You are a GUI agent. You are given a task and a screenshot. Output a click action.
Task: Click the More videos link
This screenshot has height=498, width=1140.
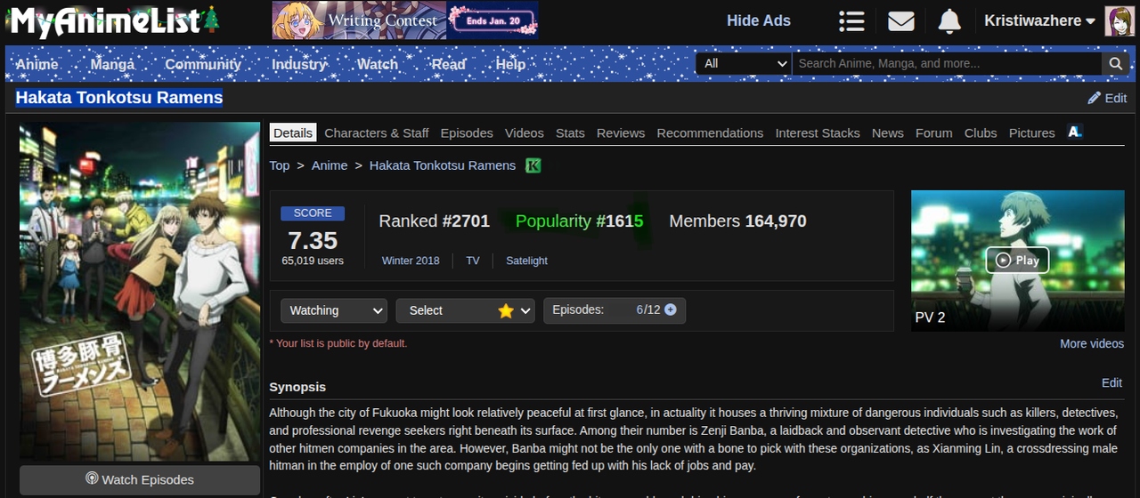click(x=1092, y=343)
